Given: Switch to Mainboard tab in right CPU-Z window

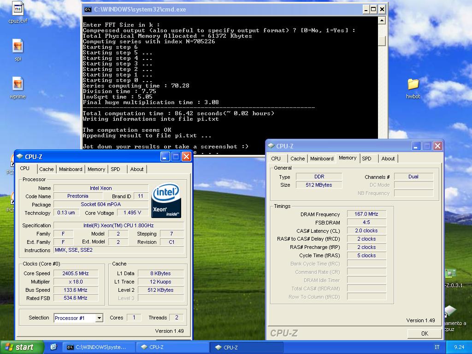Looking at the screenshot, I should point(322,159).
